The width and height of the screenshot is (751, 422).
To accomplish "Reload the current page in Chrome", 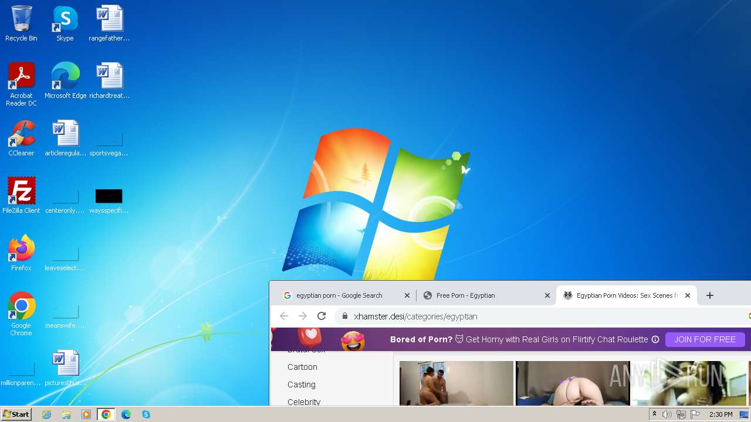I will point(322,316).
